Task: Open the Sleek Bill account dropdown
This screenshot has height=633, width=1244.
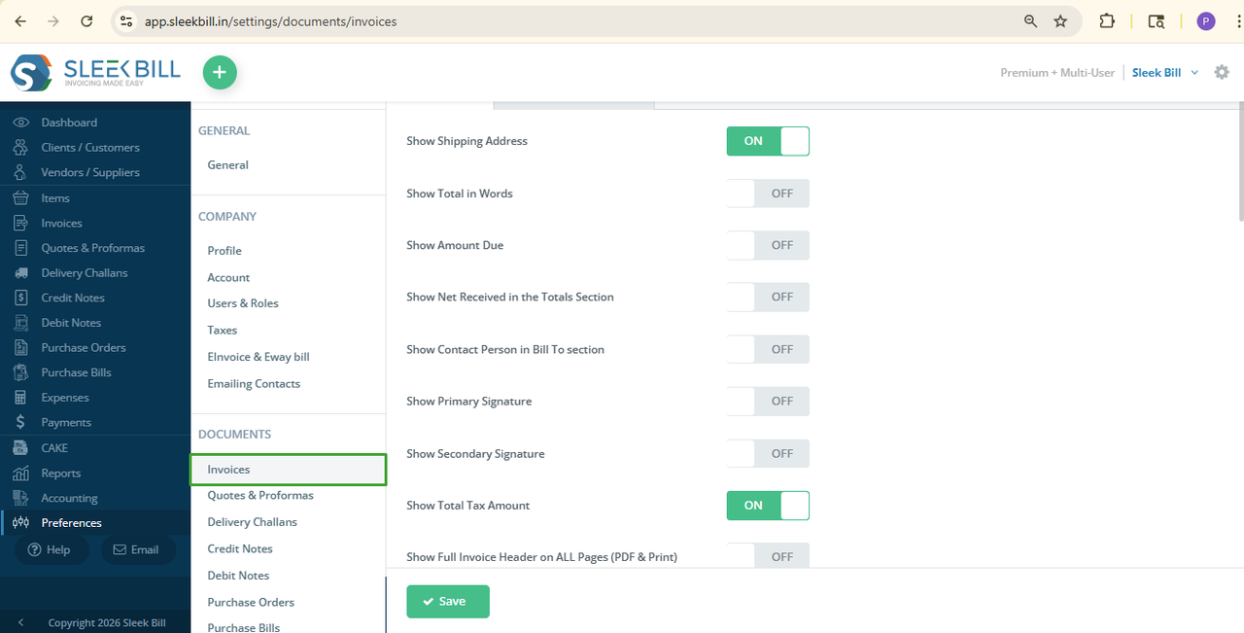Action: pyautogui.click(x=1165, y=73)
